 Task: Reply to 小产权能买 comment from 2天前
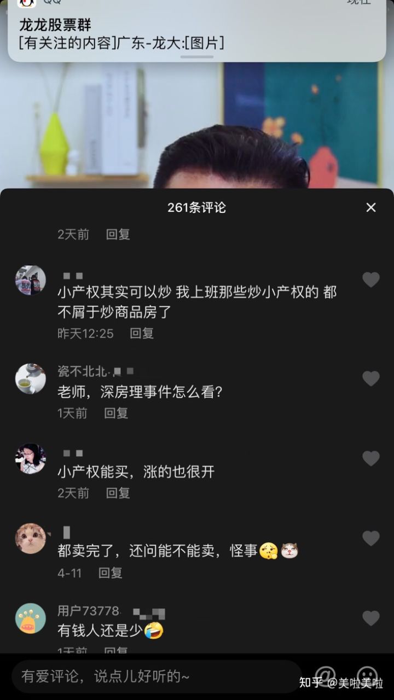coord(118,493)
